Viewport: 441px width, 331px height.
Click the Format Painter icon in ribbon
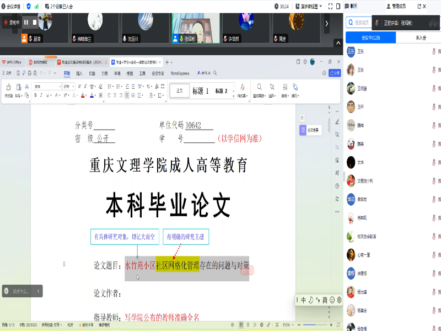tap(9, 87)
